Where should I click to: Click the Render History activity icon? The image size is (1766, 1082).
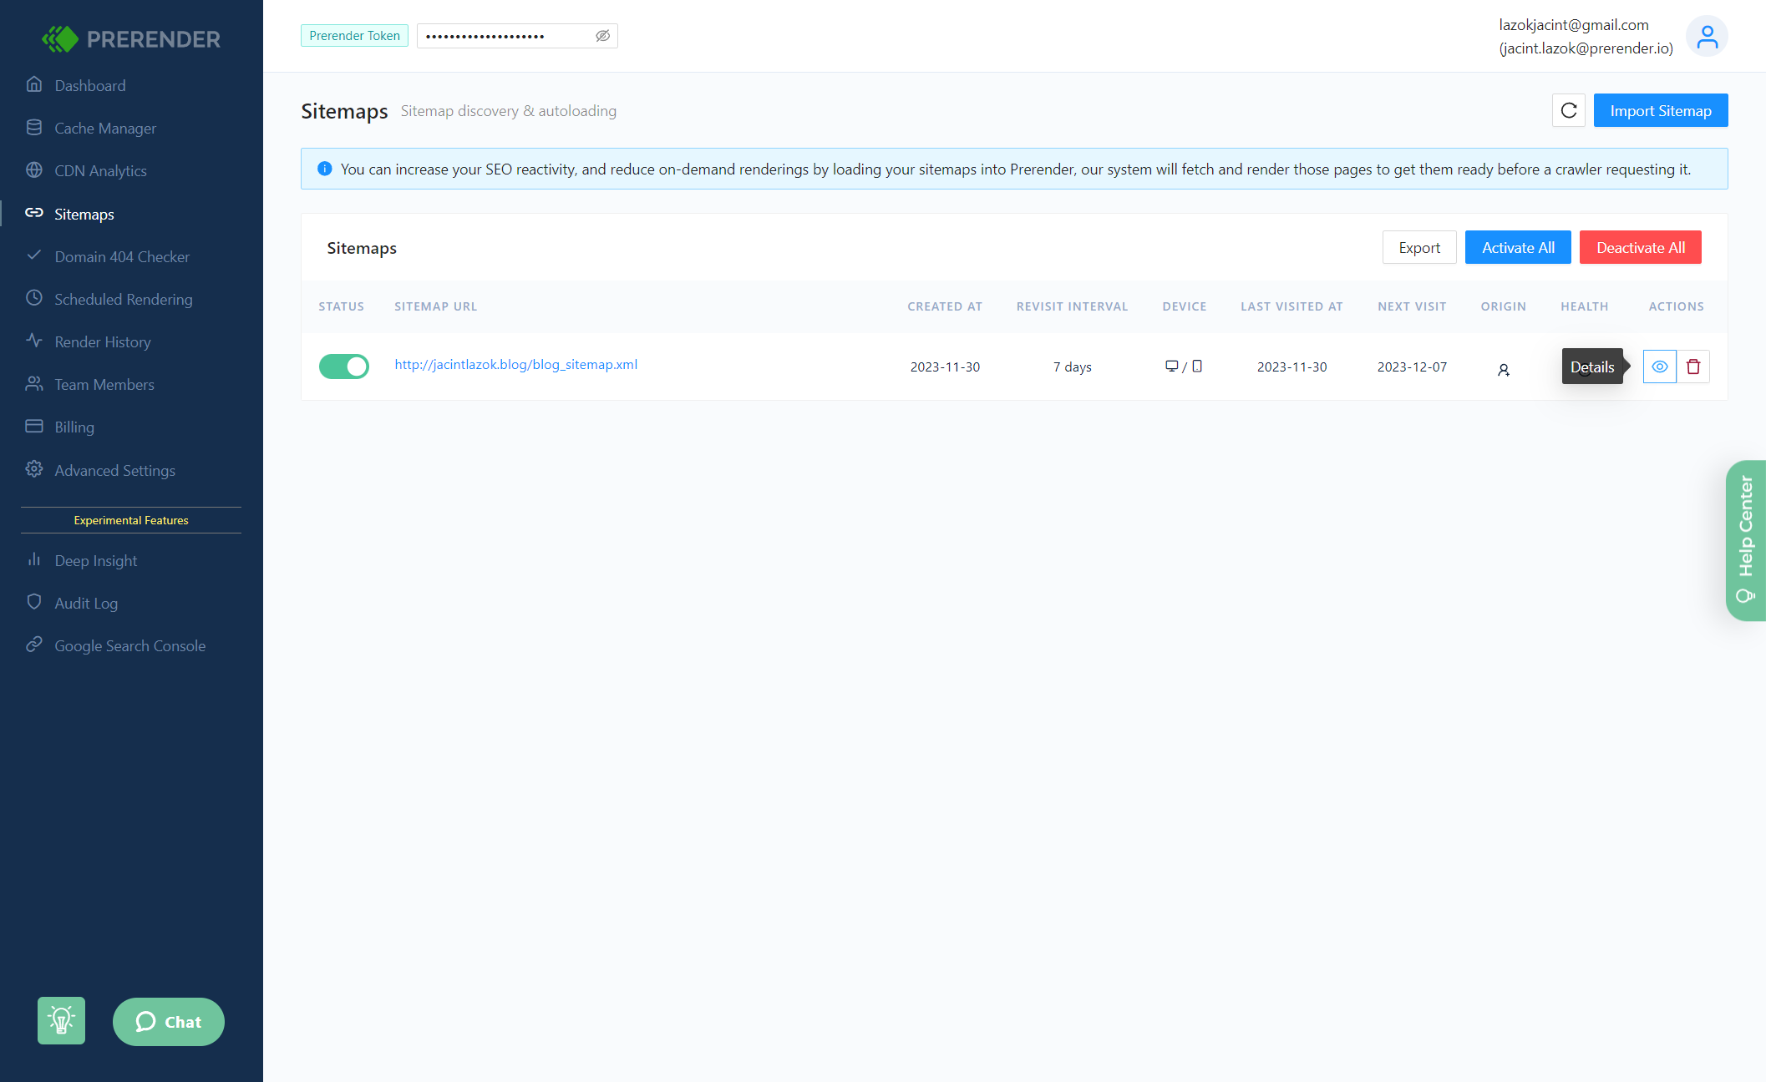pos(34,340)
